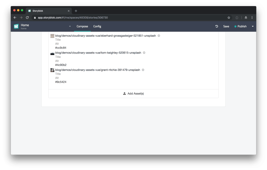Screen dimensions: 267x170
Task: Click the lock icon in address bar
Action: (x=35, y=18)
